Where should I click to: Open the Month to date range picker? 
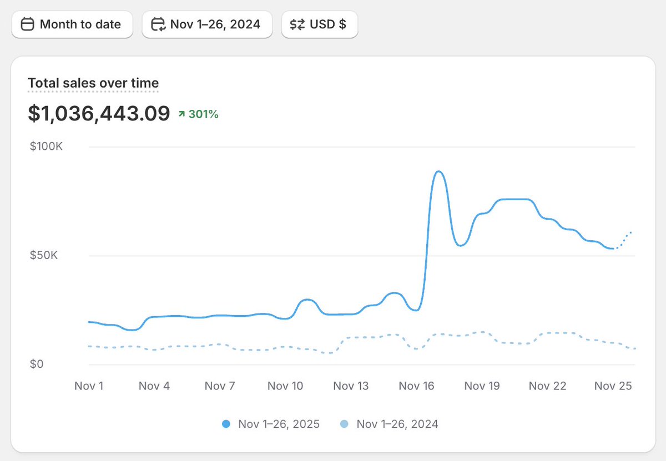(x=72, y=24)
